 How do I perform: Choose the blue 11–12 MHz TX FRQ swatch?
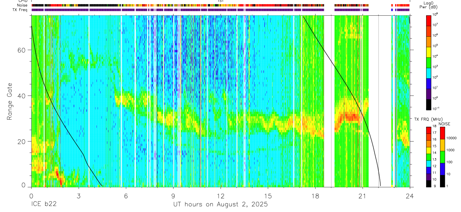click(428, 170)
